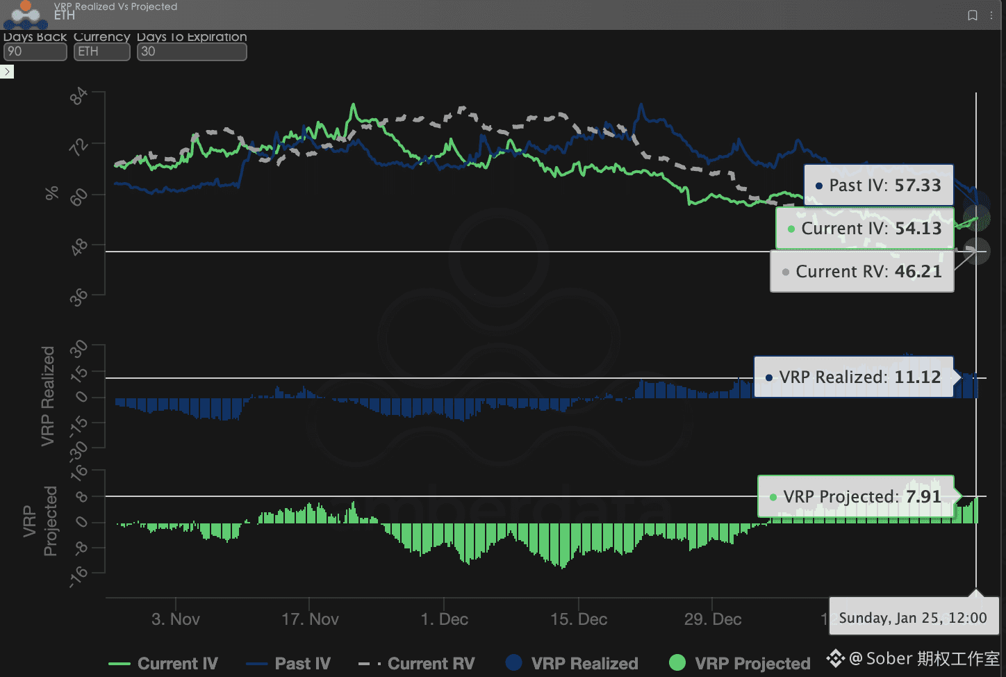Click the Amberdata logo icon
The image size is (1006, 677).
tap(26, 14)
